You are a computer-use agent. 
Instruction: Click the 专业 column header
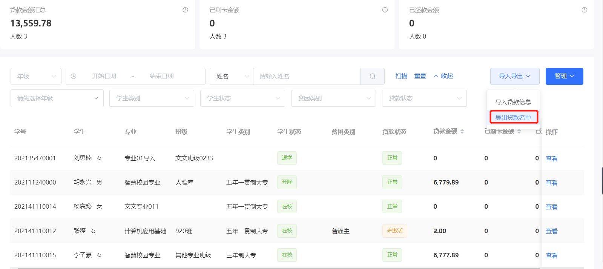click(130, 131)
